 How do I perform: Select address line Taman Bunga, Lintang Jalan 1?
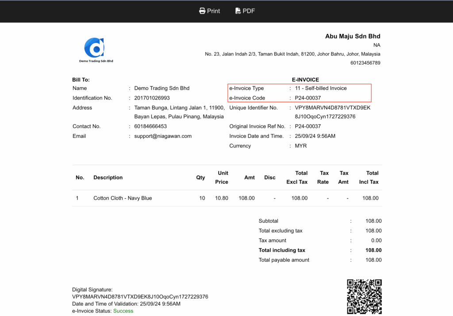click(180, 108)
